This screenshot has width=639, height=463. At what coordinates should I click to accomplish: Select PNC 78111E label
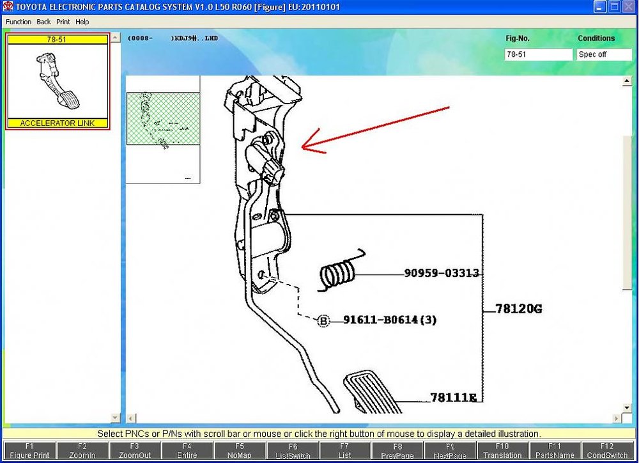coord(454,397)
